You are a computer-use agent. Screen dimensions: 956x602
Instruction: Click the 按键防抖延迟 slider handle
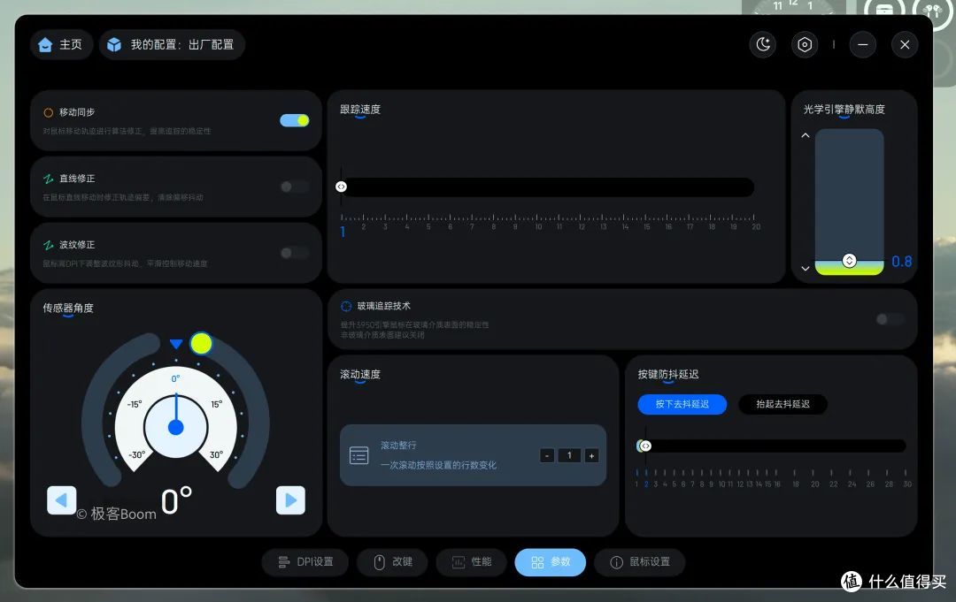click(x=645, y=446)
